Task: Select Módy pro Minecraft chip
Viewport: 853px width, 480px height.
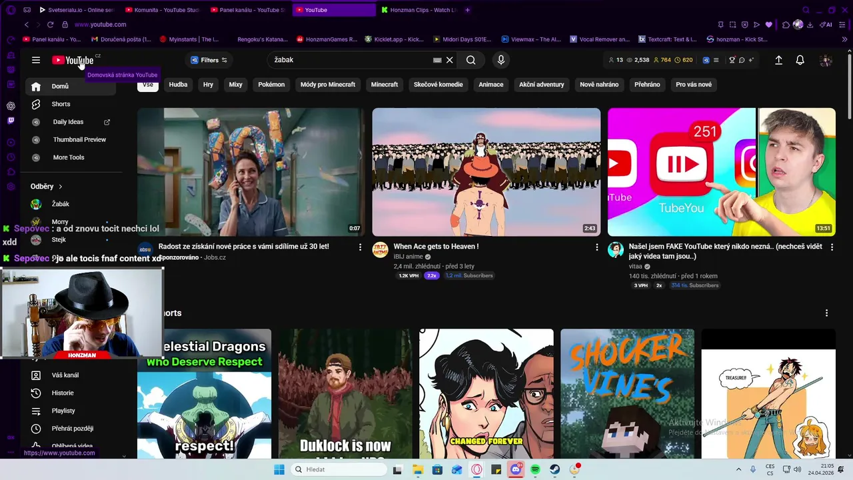Action: tap(328, 85)
